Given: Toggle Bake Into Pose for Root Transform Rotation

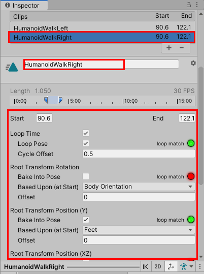Looking at the screenshot, I should pos(86,176).
